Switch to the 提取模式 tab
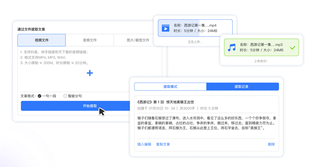 [170, 87]
